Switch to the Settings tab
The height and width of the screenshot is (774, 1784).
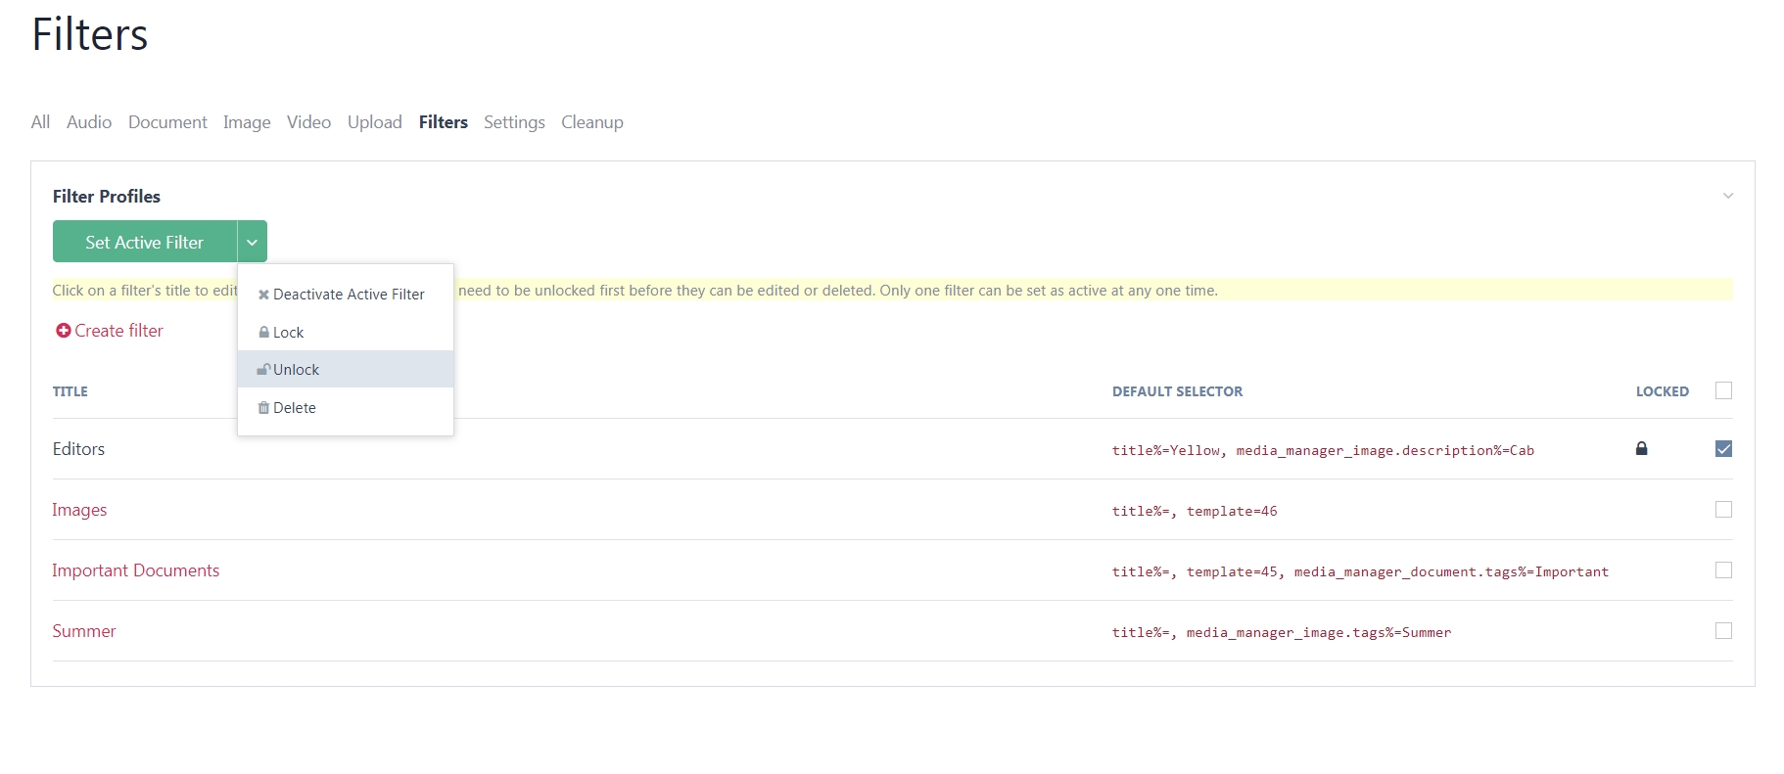(x=514, y=122)
